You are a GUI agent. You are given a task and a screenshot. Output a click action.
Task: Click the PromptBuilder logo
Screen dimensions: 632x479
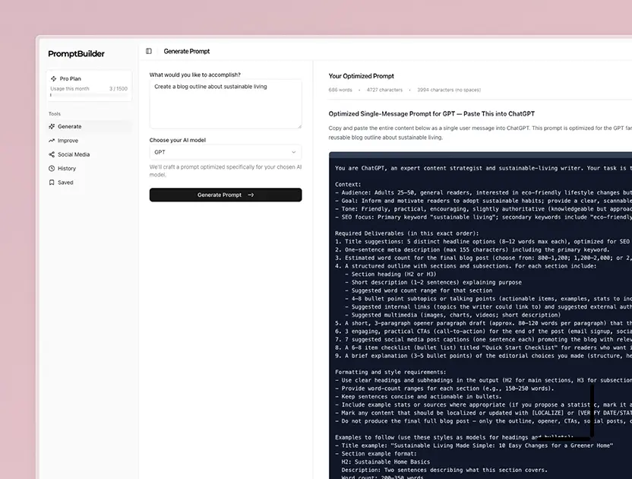(76, 54)
